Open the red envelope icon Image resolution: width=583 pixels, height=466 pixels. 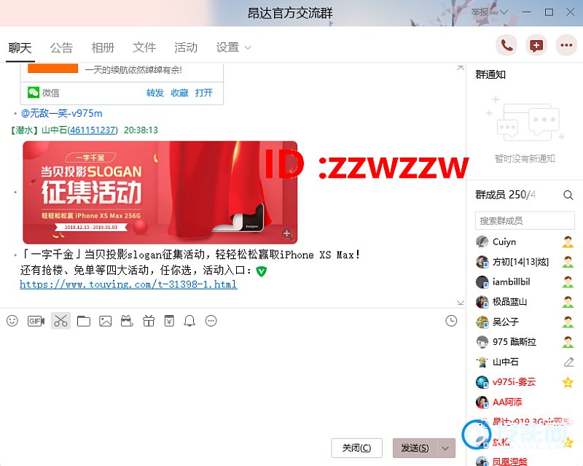coord(169,321)
